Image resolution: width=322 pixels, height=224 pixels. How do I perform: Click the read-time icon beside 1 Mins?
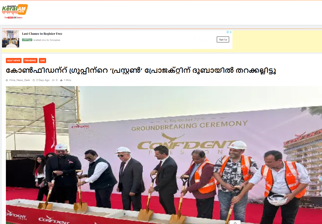tap(61, 80)
